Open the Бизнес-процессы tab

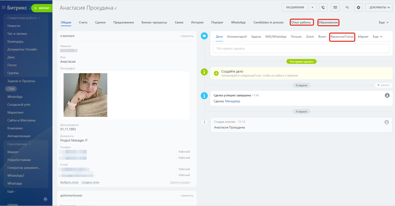(x=154, y=23)
